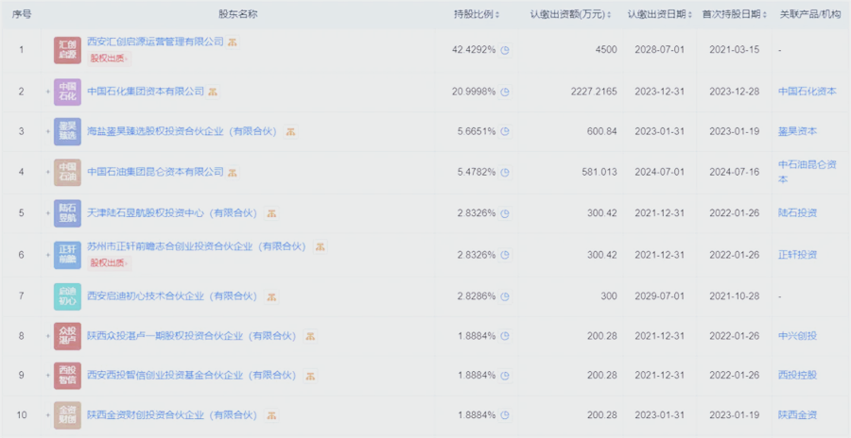The width and height of the screenshot is (851, 438).
Task: Select the 2227.2165 contribution amount cell
Action: click(x=594, y=93)
